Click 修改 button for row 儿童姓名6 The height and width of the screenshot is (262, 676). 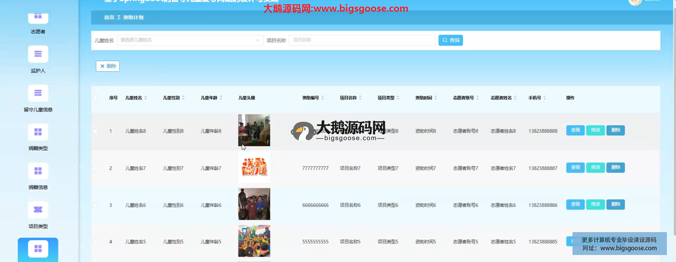click(x=595, y=205)
